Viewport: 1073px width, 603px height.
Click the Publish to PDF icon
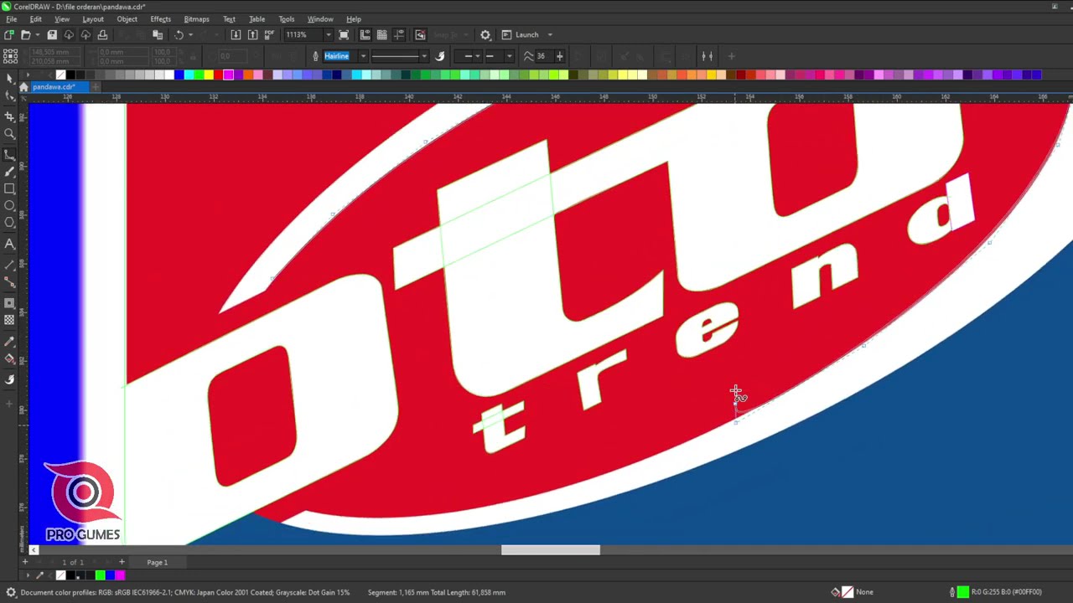269,34
